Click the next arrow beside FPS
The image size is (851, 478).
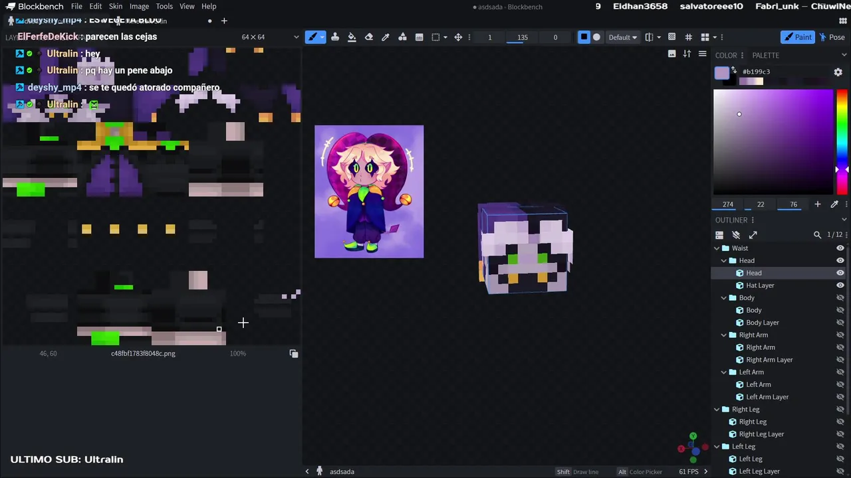click(x=705, y=471)
